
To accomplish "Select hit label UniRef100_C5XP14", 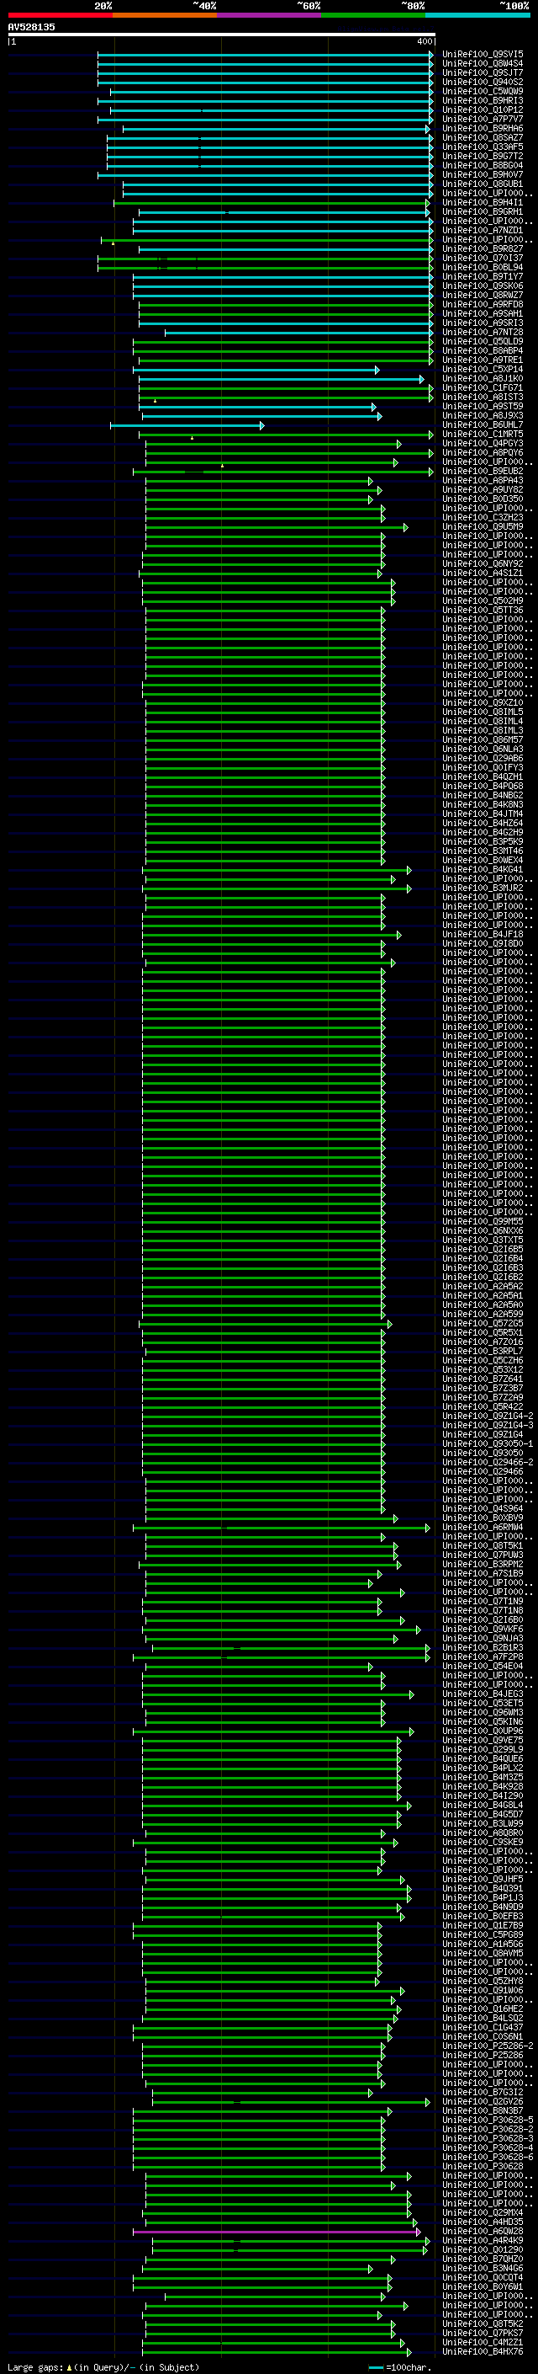I will pos(483,370).
